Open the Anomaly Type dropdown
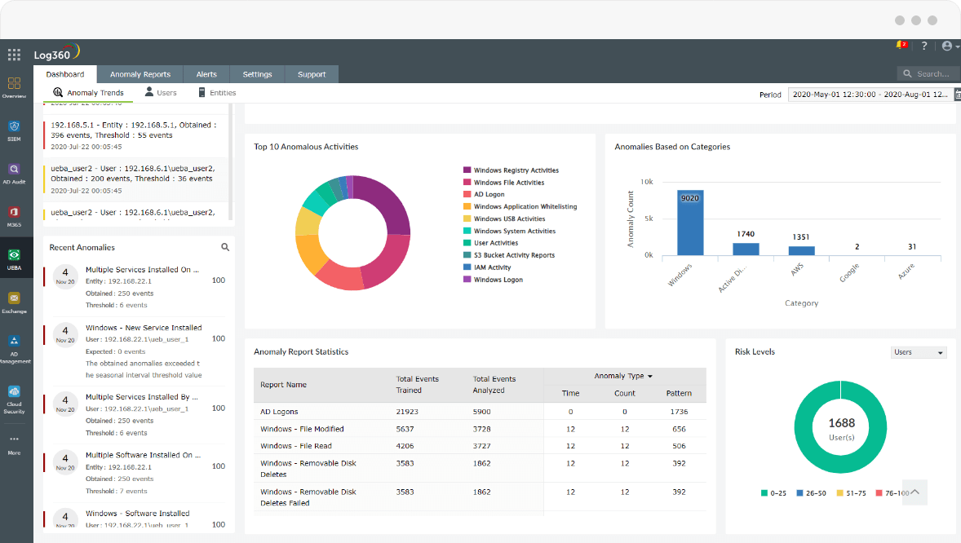The height and width of the screenshot is (543, 961). click(624, 376)
